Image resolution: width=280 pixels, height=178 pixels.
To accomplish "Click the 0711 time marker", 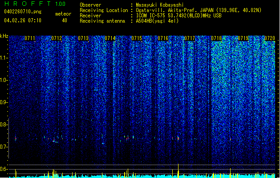I will (x=30, y=38).
